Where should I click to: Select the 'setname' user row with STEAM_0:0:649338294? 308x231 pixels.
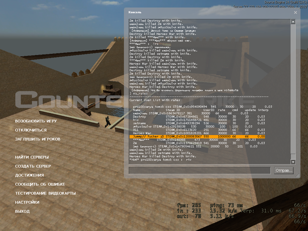[199, 123]
